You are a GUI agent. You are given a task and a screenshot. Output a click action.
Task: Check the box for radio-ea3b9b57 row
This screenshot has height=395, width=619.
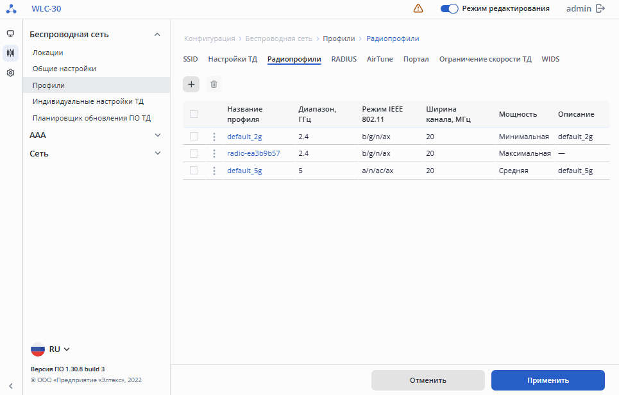pyautogui.click(x=194, y=153)
